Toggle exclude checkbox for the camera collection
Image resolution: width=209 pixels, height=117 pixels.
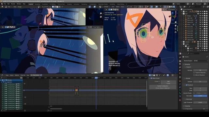tap(198, 42)
